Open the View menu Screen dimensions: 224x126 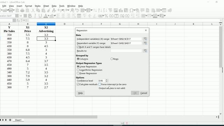(x=11, y=6)
